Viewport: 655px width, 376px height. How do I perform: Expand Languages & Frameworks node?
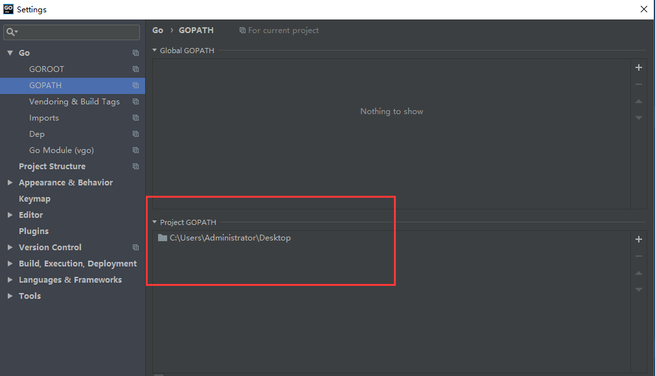pos(10,280)
